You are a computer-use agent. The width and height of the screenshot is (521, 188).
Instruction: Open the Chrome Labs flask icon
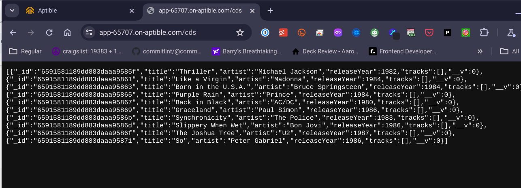click(510, 32)
